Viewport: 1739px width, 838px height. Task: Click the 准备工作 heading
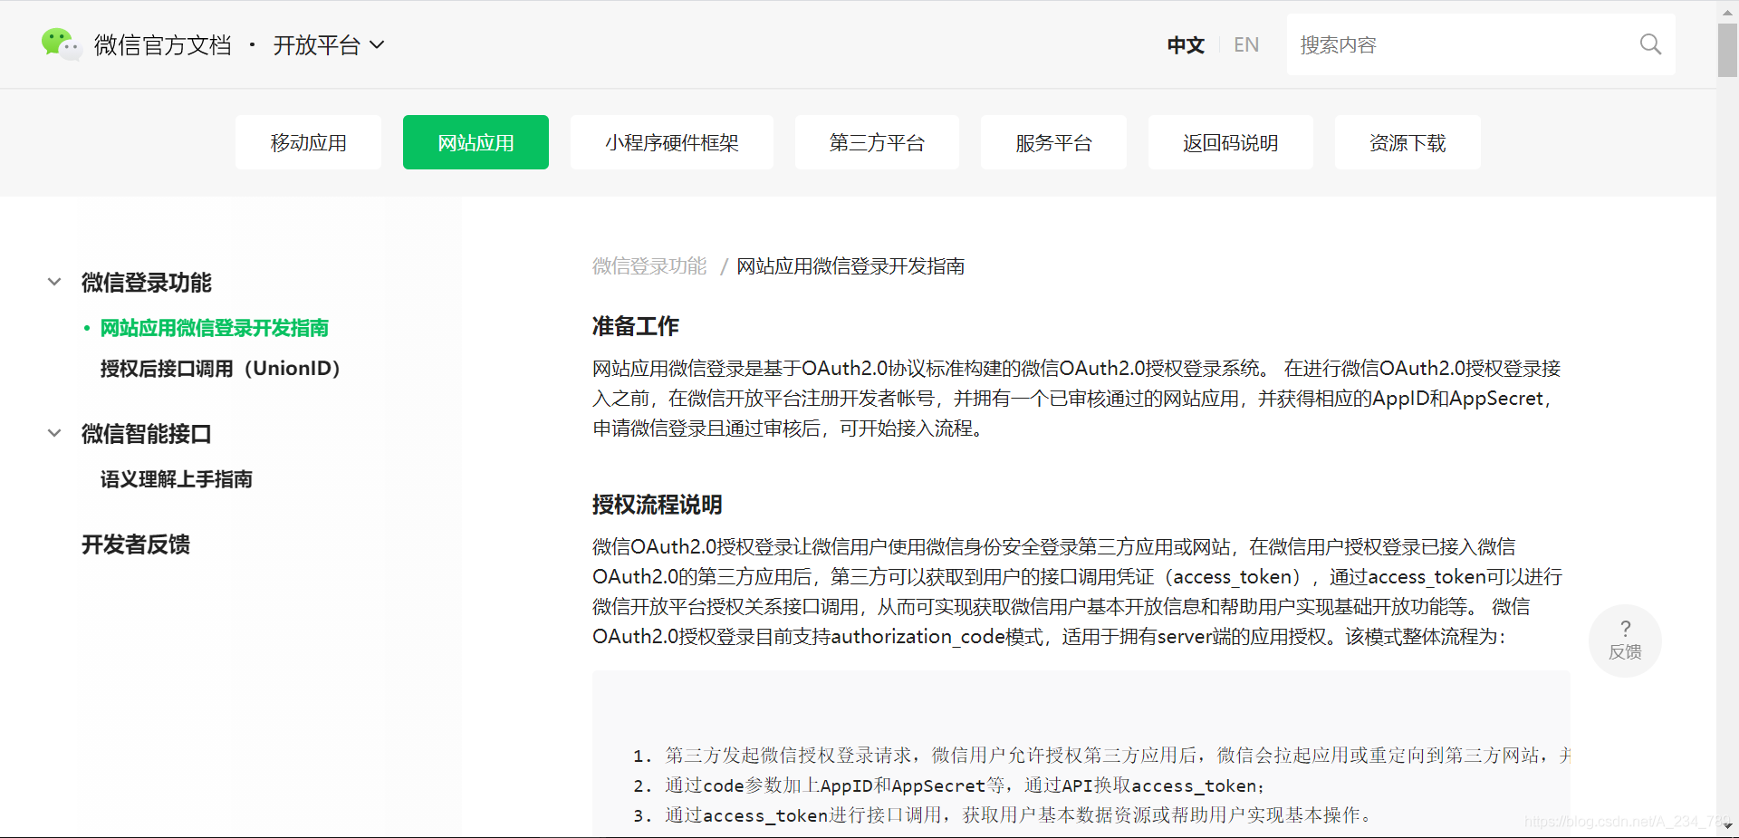636,326
